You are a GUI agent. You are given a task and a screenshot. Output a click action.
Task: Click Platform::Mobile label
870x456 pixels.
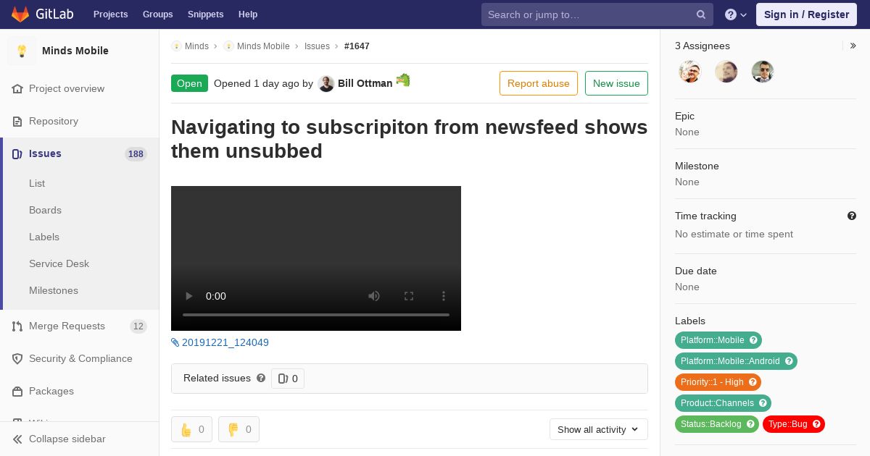click(x=713, y=340)
